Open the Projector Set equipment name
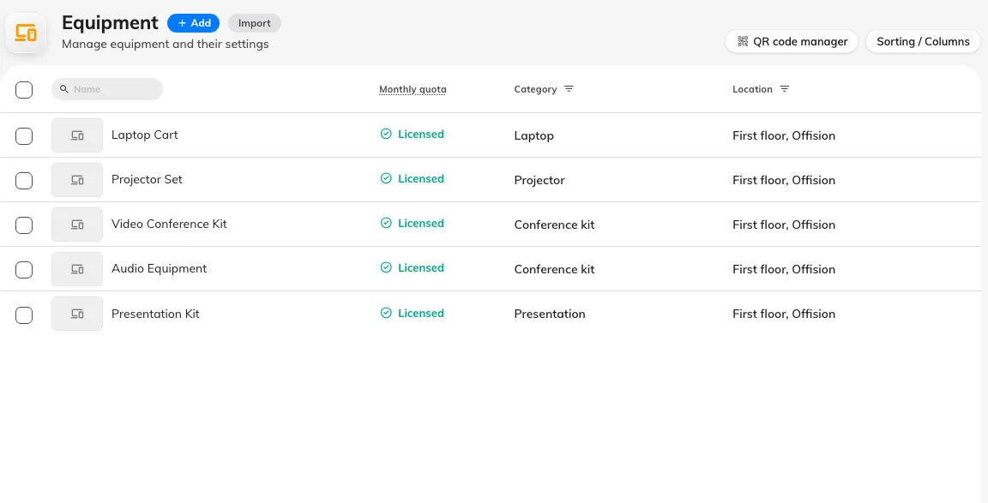 pyautogui.click(x=147, y=179)
